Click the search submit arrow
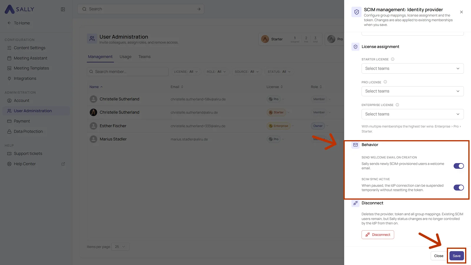Screen dimensions: 471x265 pos(199,9)
